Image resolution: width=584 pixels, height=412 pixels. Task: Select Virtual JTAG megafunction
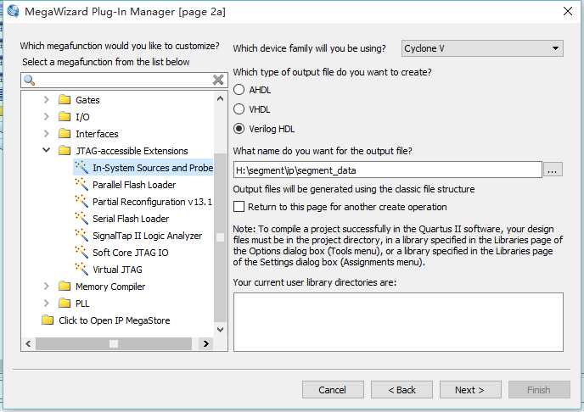coord(117,270)
